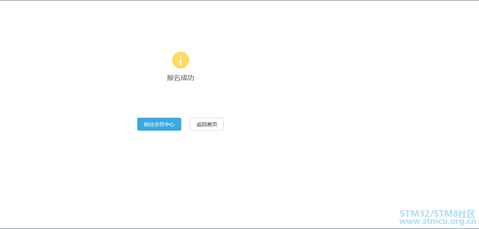Click the yellow info circle icon
Screen dimensions: 479x229
[181, 60]
